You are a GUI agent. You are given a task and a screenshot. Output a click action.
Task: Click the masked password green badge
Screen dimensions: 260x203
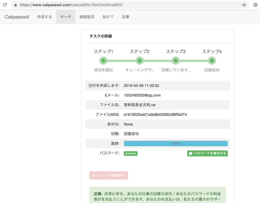131,153
